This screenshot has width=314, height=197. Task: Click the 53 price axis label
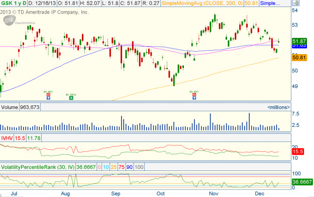pyautogui.click(x=295, y=25)
